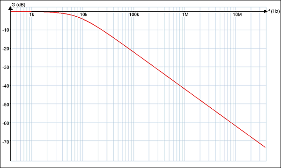Viewport: 281px width, 168px height.
Task: Click the 1M frequency axis label
Action: point(185,14)
